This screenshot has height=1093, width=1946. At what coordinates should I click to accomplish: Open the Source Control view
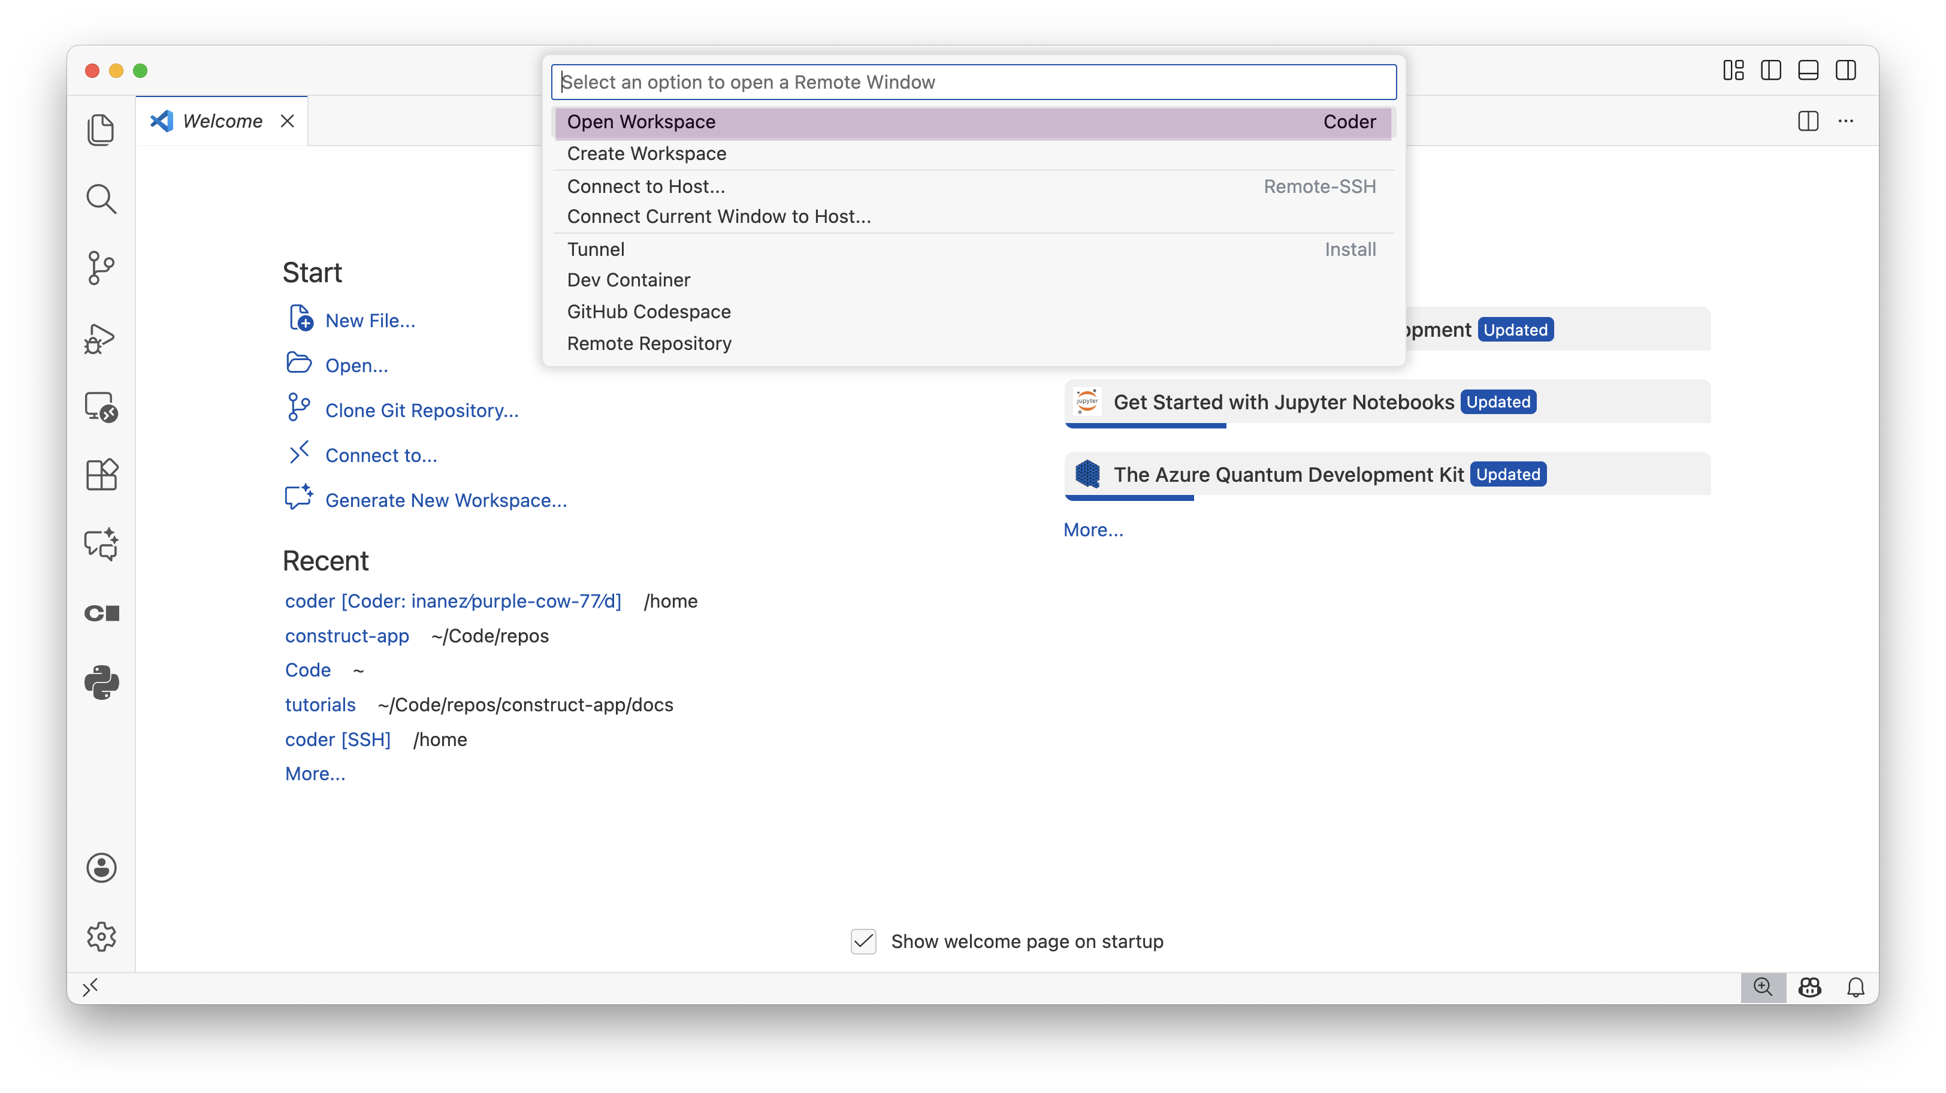101,267
